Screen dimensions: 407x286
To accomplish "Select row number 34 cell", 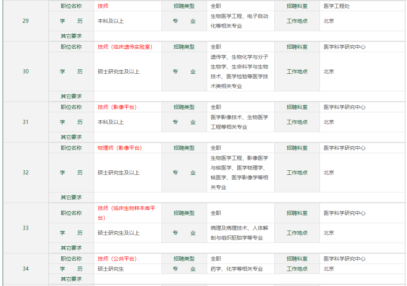I will tap(25, 269).
